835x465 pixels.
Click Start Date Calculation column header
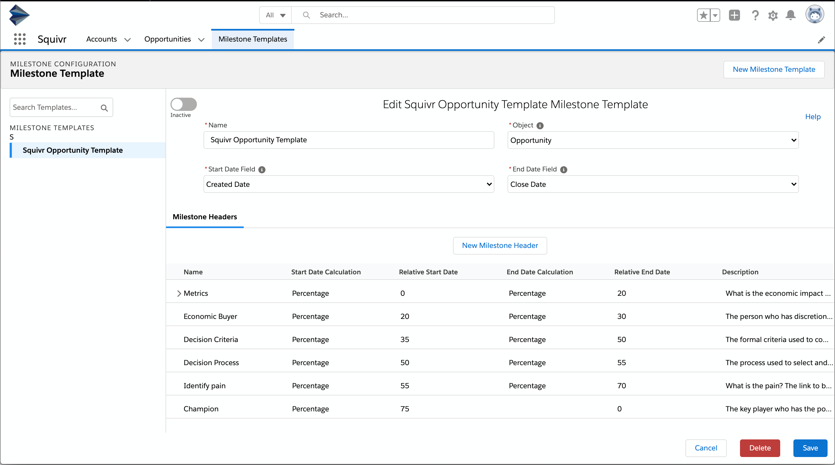pos(326,272)
